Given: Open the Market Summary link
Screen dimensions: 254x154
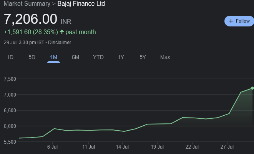Looking at the screenshot, I should tap(27, 4).
